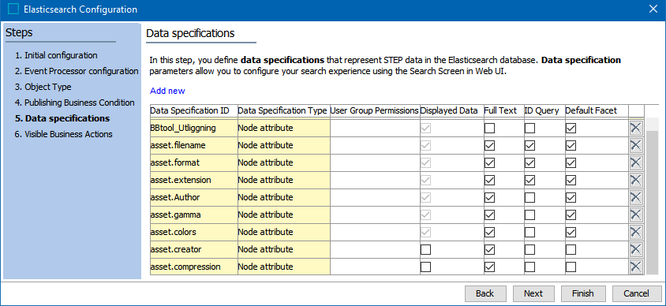
Task: Remove asset.filename row using its X icon
Action: (636, 145)
